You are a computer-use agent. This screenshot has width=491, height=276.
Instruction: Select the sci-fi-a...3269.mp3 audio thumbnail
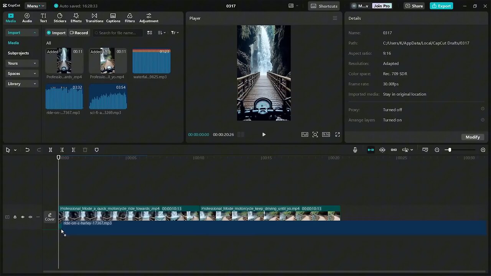(108, 97)
